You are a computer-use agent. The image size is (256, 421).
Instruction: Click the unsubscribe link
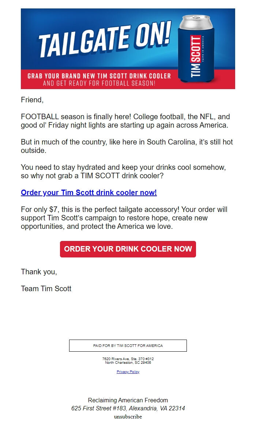pos(128,417)
